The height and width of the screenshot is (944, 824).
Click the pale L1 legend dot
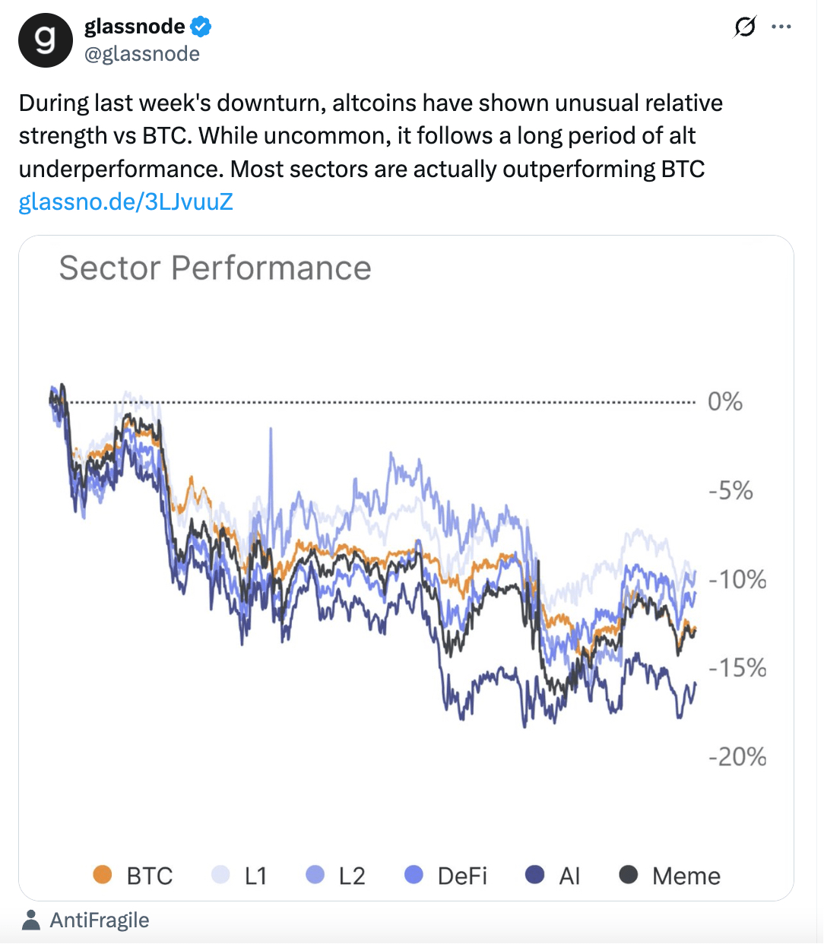pyautogui.click(x=220, y=875)
